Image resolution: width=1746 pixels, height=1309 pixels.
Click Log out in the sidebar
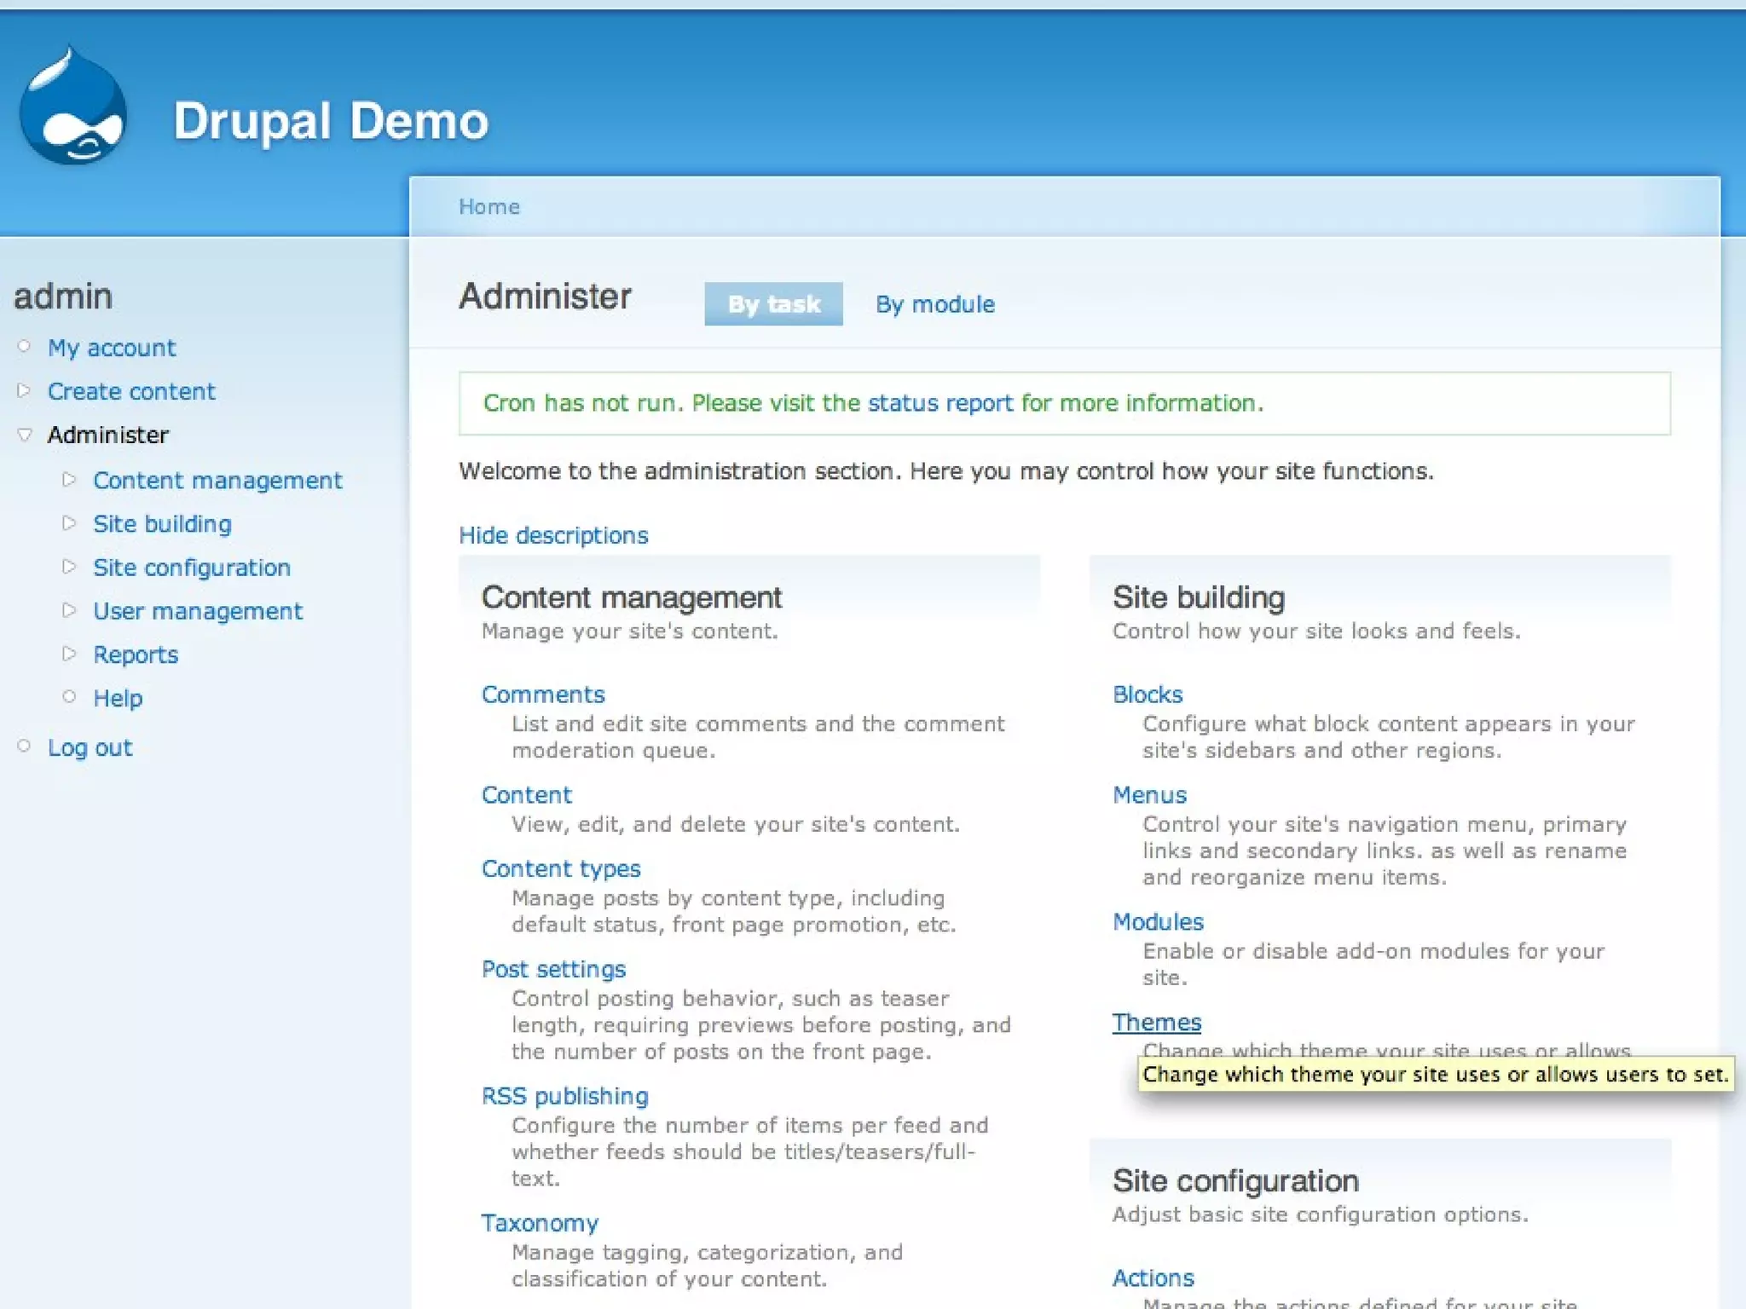[90, 747]
